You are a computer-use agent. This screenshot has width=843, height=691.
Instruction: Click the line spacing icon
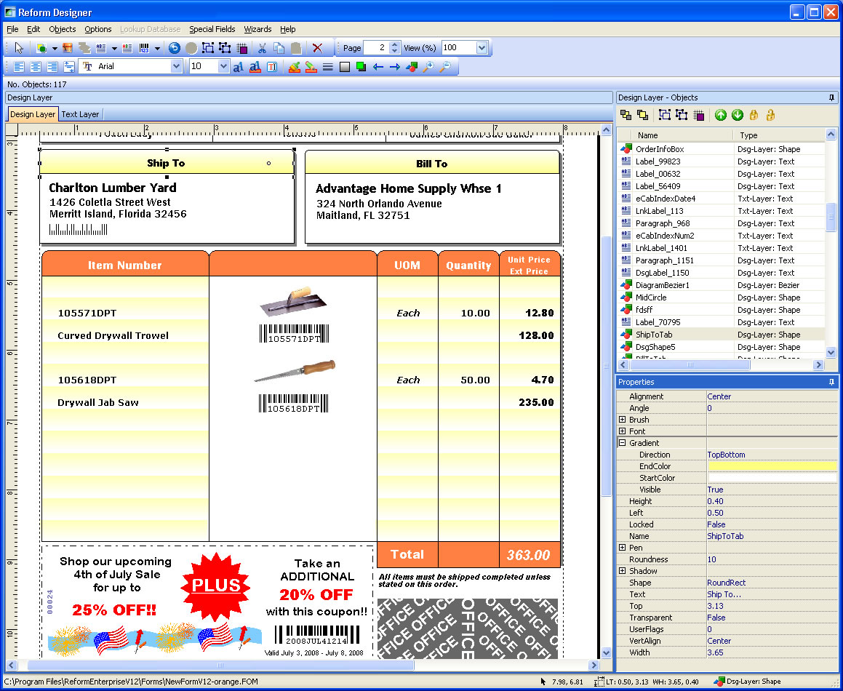coord(69,67)
